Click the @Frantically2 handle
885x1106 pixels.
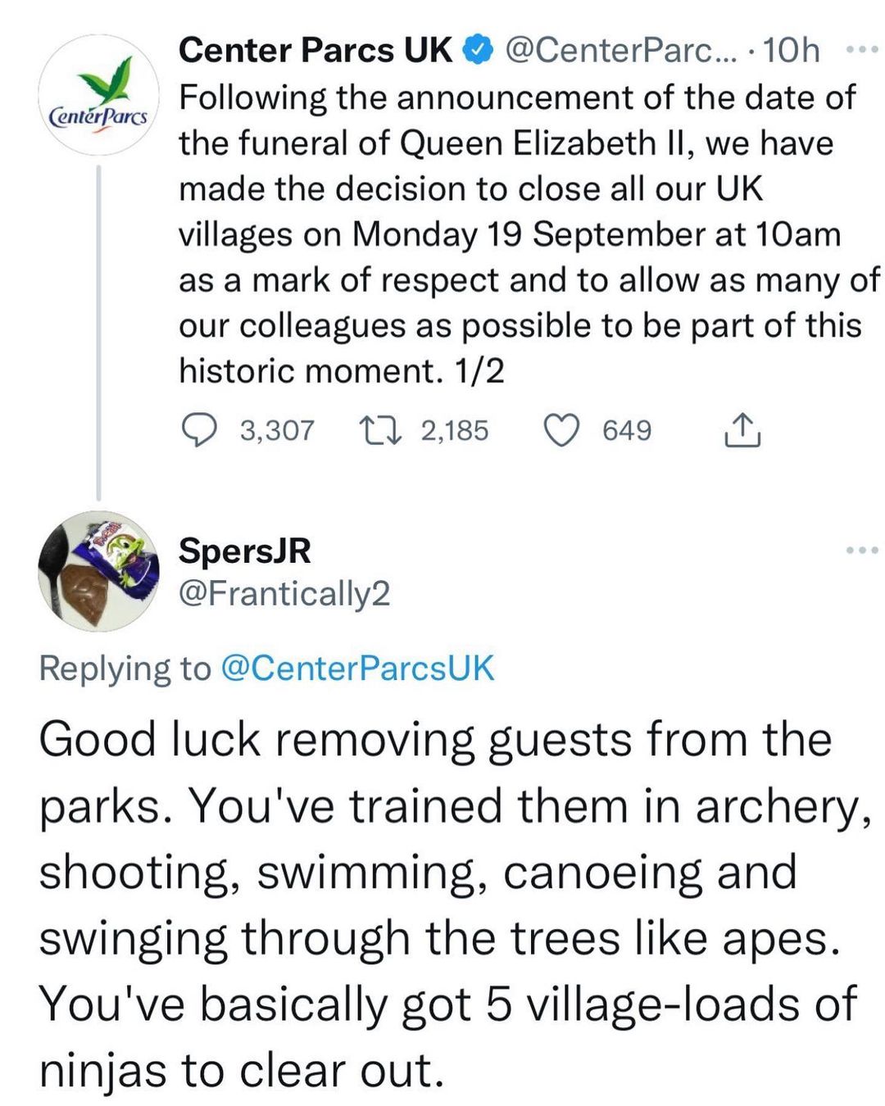click(284, 593)
